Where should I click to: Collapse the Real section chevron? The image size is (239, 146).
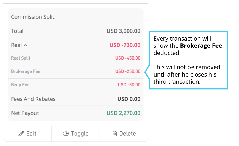tap(25, 45)
